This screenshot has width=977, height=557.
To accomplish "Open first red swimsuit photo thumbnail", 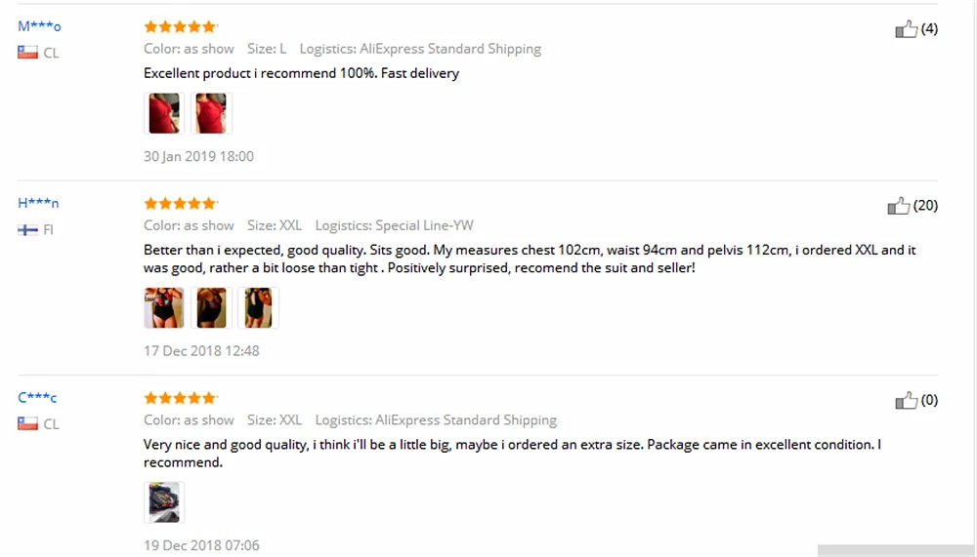I will 164,113.
